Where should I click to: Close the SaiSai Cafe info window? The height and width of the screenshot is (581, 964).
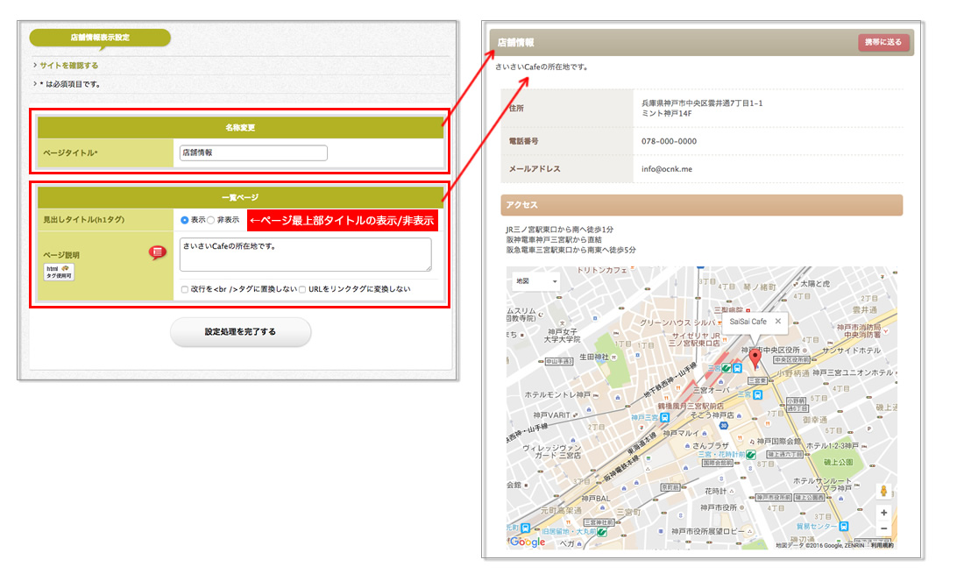(777, 322)
